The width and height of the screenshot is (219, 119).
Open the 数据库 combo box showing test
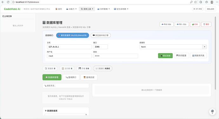point(173,47)
